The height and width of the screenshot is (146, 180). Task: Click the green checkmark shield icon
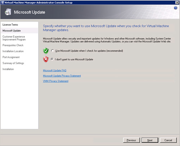tap(46, 51)
